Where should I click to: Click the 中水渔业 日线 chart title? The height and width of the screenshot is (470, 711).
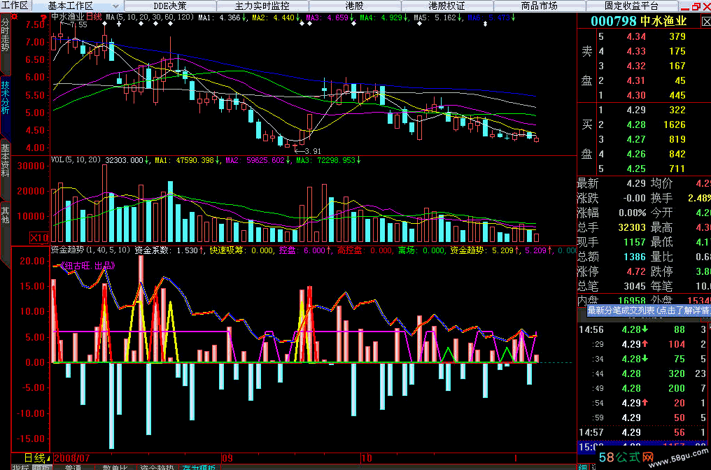[x=76, y=17]
